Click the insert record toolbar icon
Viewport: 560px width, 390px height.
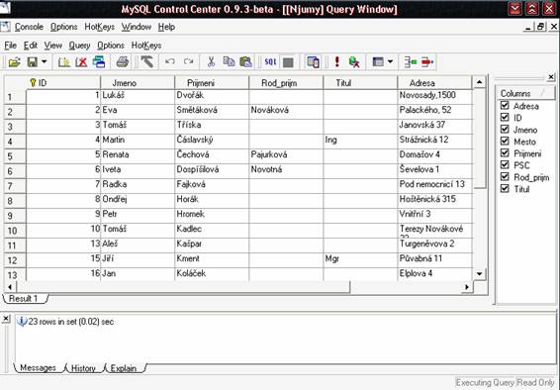(64, 62)
